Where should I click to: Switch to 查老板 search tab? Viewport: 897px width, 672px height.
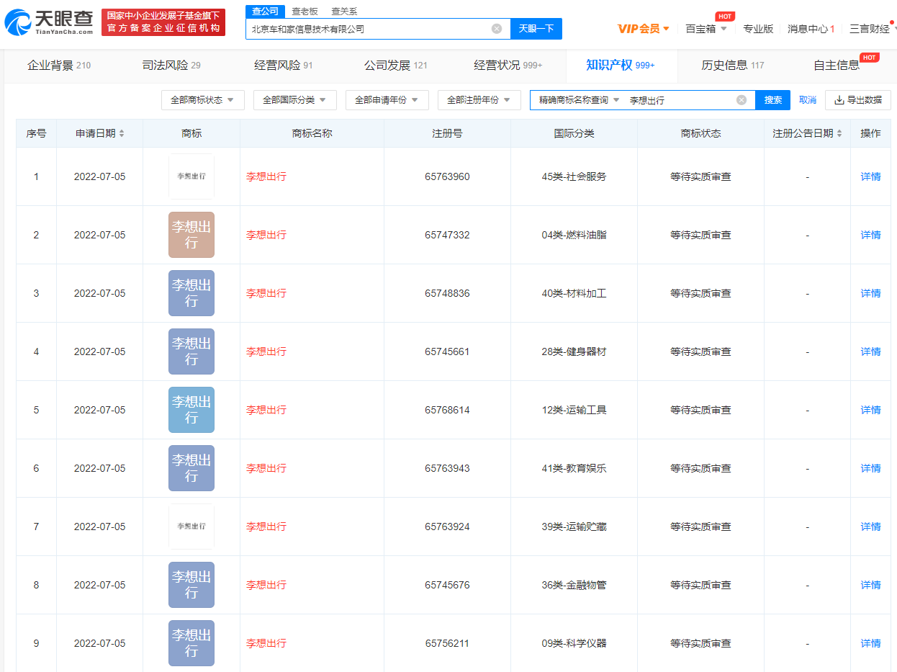tap(305, 11)
